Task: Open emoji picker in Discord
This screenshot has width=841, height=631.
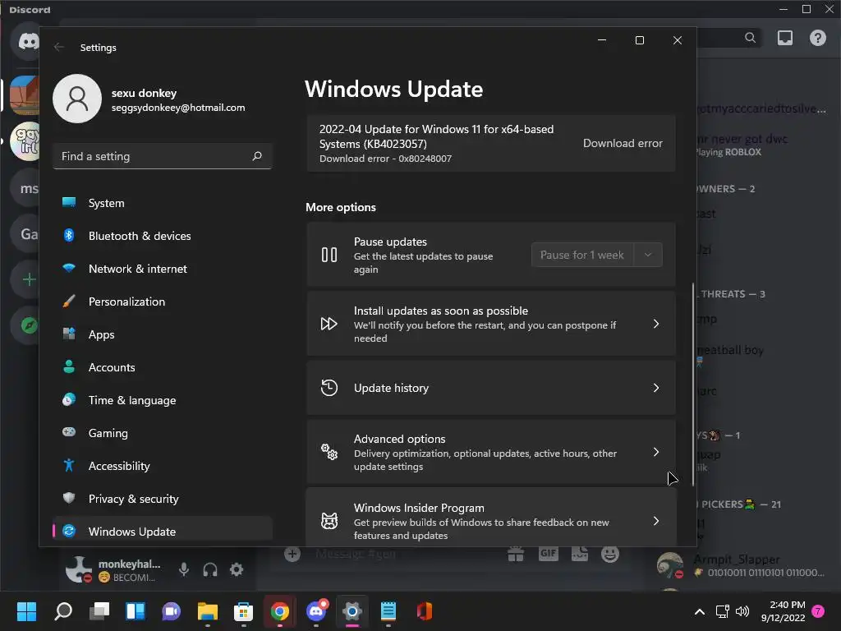Action: click(x=610, y=554)
